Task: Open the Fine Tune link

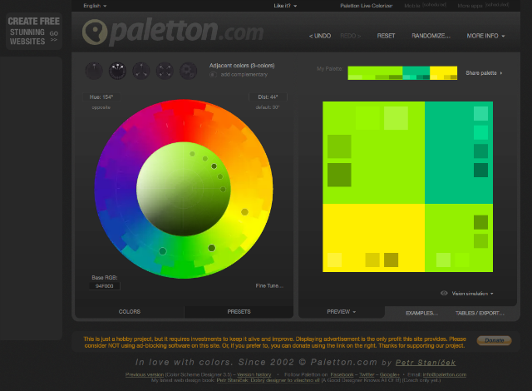Action: click(269, 286)
